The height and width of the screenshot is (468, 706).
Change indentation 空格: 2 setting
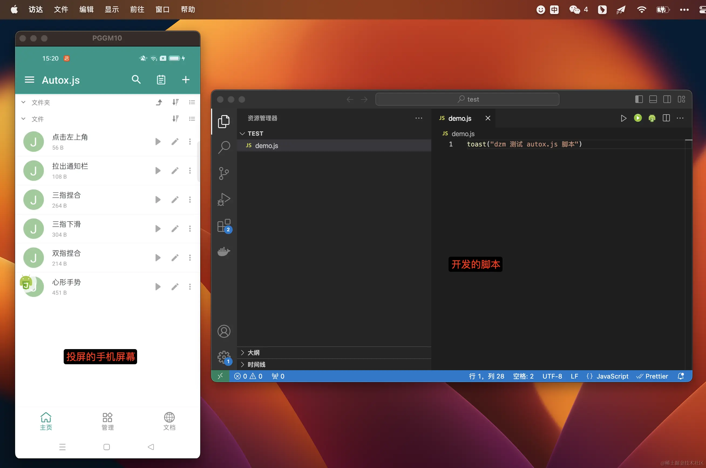[x=523, y=376]
